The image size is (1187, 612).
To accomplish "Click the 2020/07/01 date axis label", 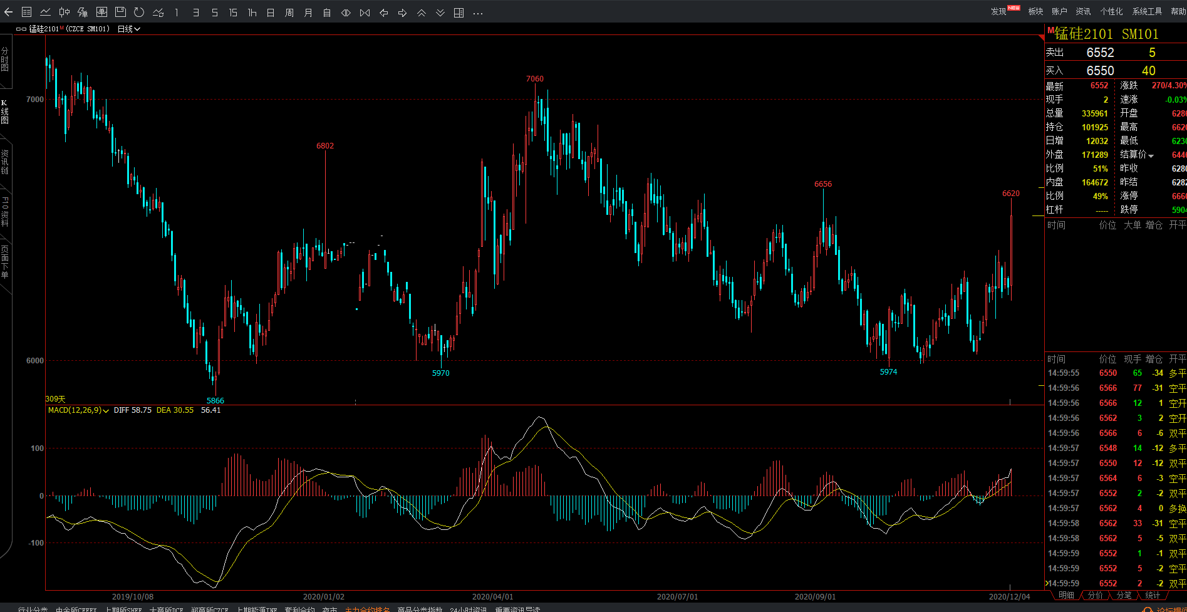I will pyautogui.click(x=677, y=597).
